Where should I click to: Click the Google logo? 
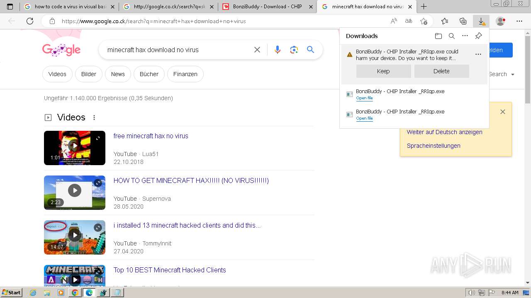tap(61, 50)
